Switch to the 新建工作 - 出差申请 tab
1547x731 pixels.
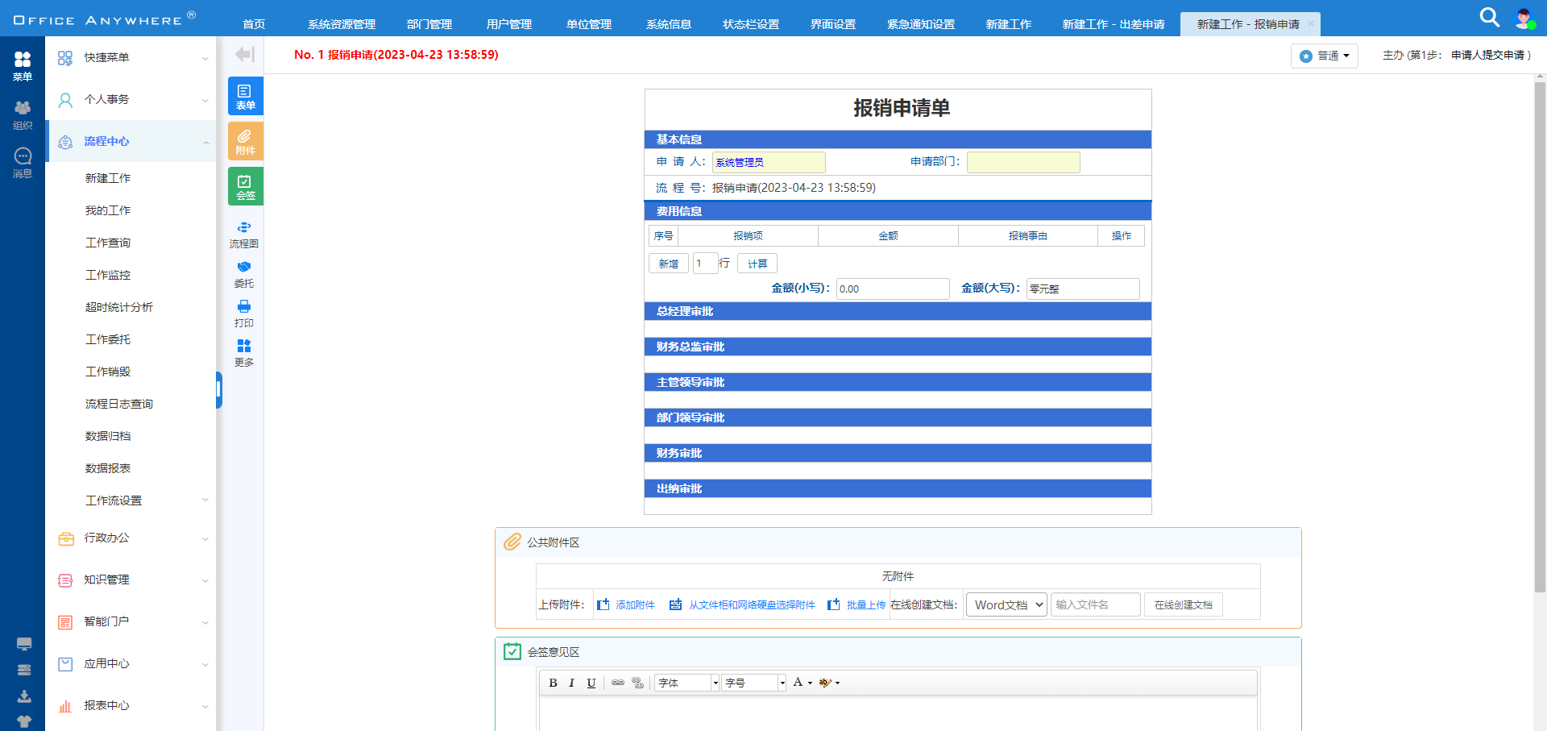coord(1114,24)
